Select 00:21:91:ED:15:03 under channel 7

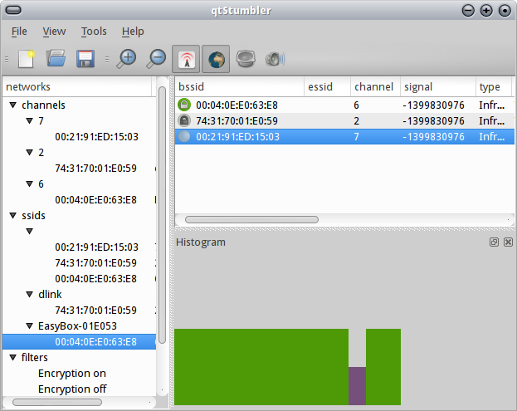tap(96, 136)
